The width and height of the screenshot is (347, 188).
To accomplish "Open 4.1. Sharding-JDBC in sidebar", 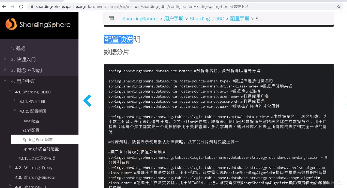I will pos(33,92).
